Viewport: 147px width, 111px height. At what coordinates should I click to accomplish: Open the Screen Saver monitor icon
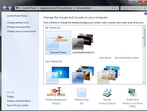[133, 92]
